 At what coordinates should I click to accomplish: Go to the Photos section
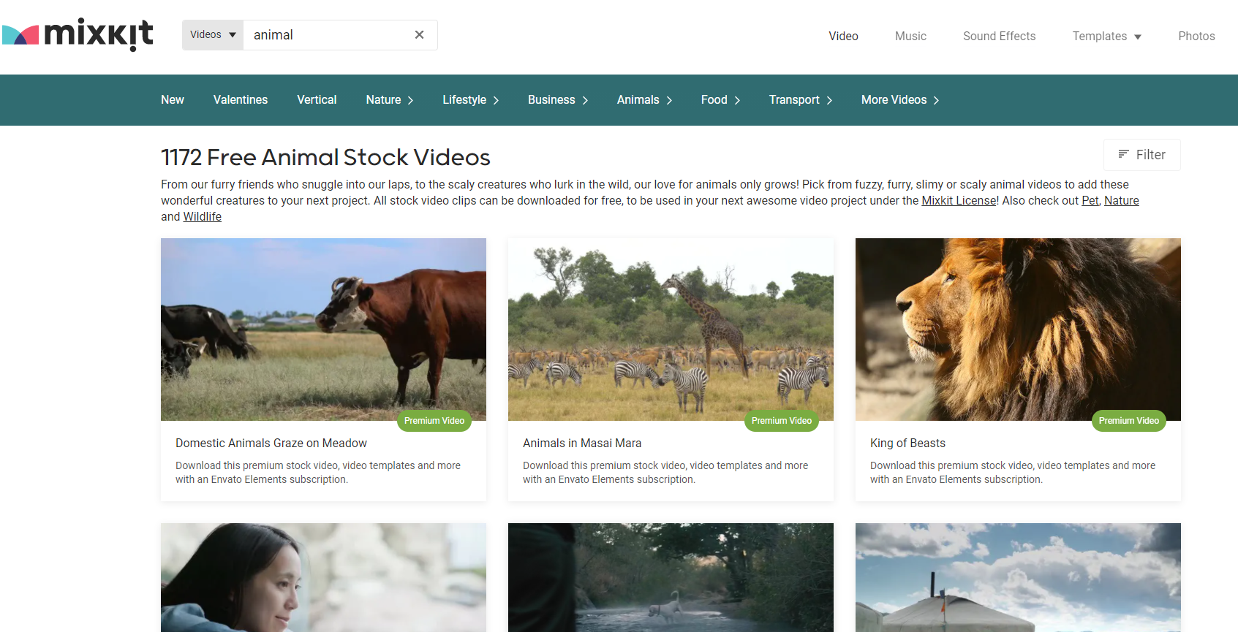(1196, 36)
